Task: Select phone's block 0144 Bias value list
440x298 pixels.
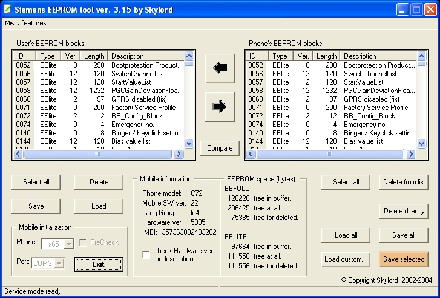Action: [x=331, y=141]
